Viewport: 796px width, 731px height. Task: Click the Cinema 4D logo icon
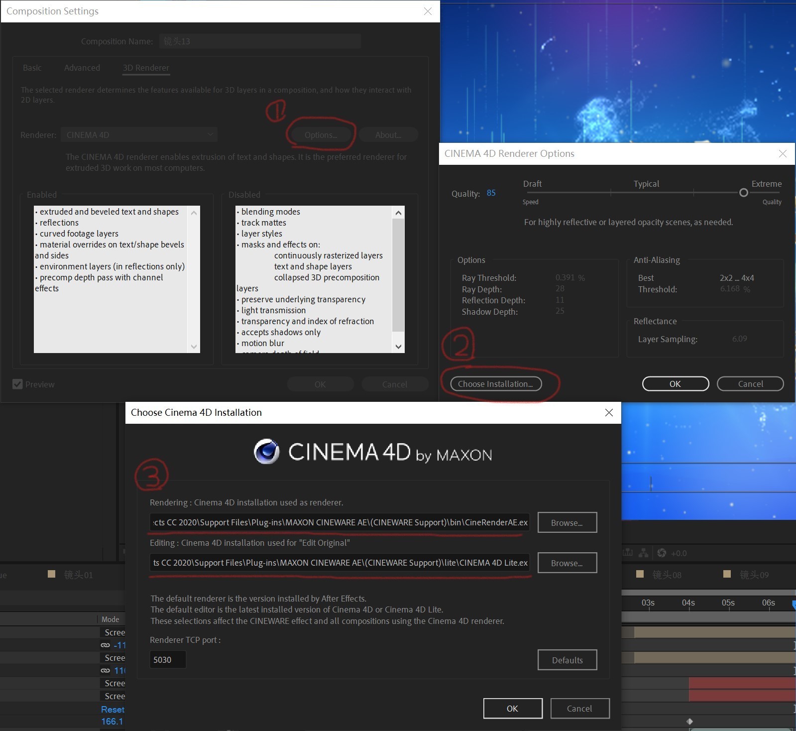click(x=267, y=452)
